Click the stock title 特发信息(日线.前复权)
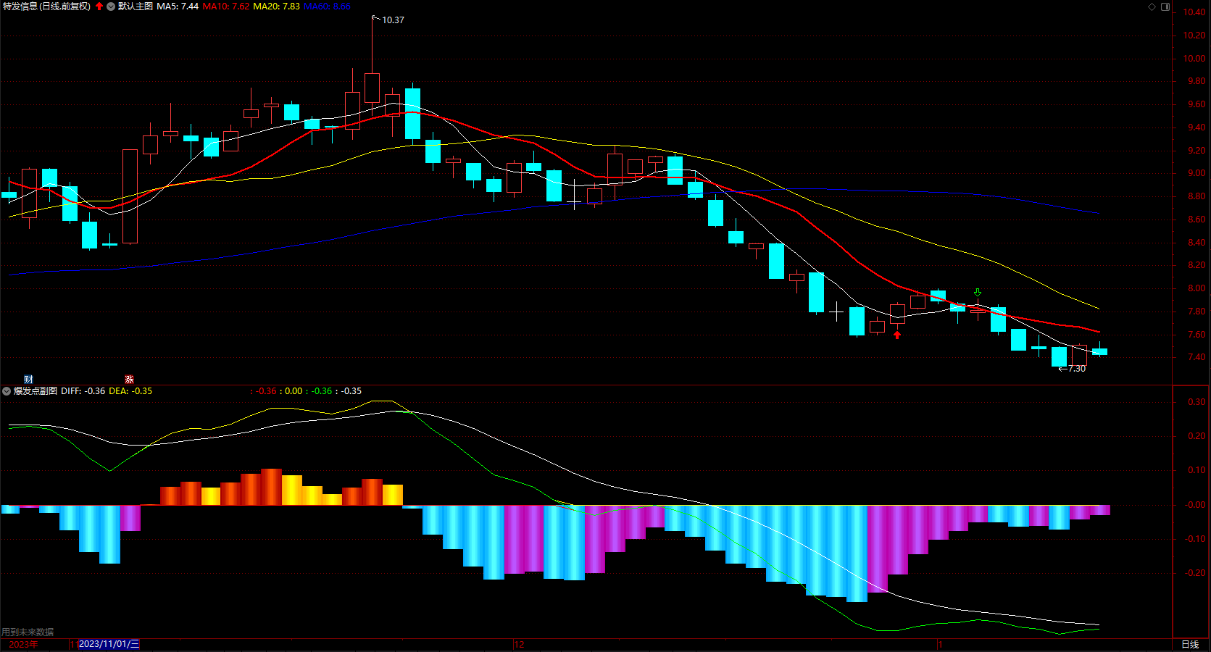 (x=46, y=7)
